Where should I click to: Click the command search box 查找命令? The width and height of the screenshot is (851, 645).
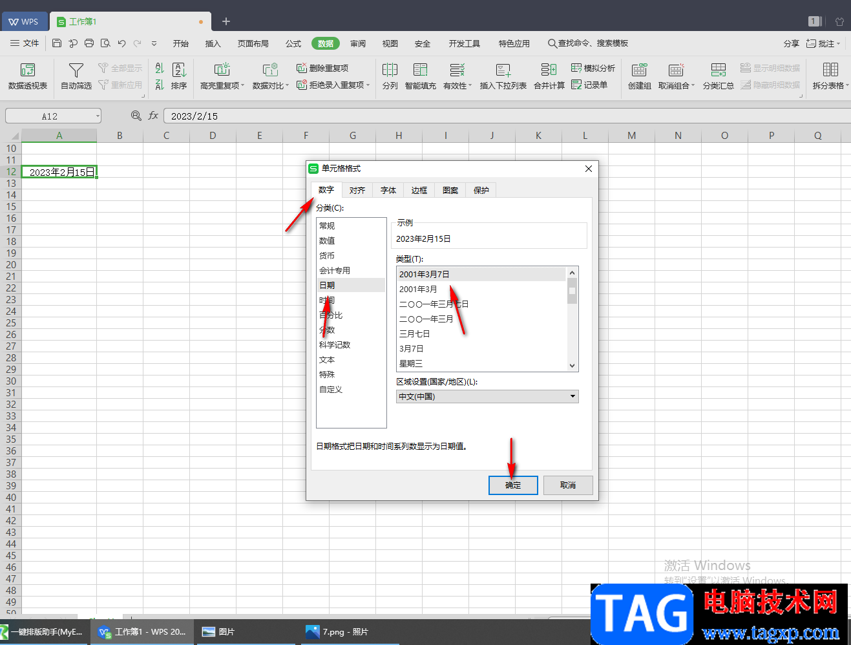(x=588, y=43)
